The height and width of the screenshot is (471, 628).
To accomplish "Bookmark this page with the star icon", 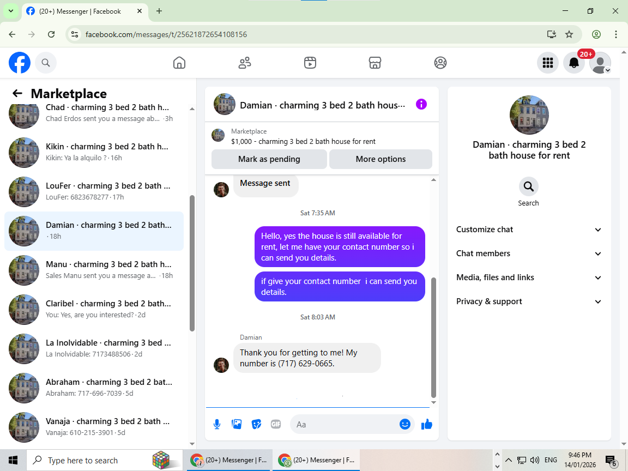I will click(x=569, y=34).
